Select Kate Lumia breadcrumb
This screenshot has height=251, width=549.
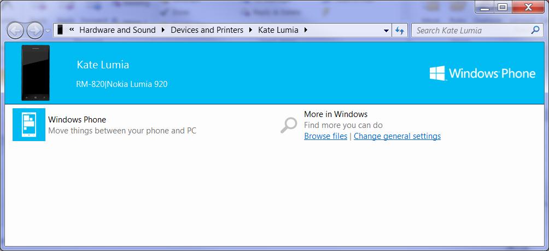278,30
